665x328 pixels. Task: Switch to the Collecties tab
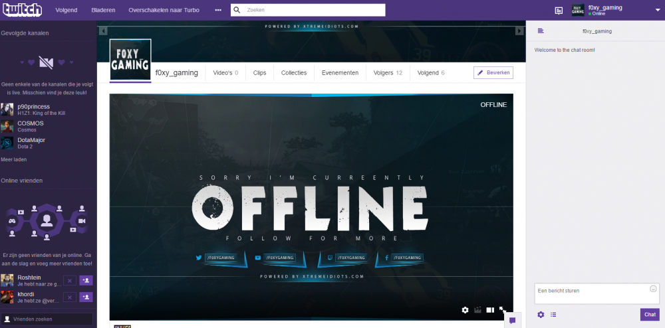(294, 73)
